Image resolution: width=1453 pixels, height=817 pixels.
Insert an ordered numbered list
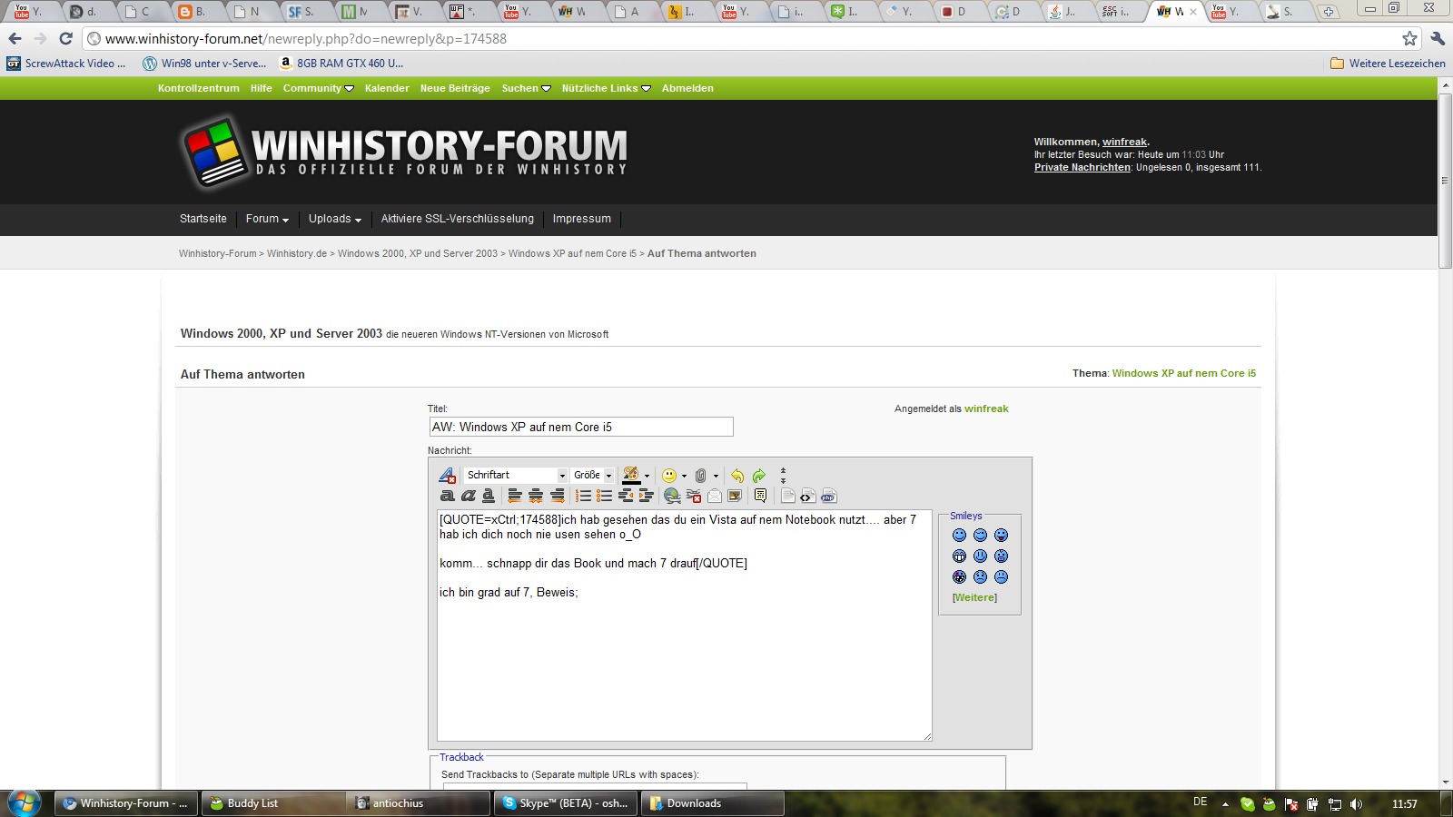click(x=583, y=496)
